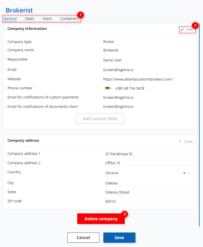Open the Deals tab
Viewport: 203px width, 247px height.
(x=30, y=18)
